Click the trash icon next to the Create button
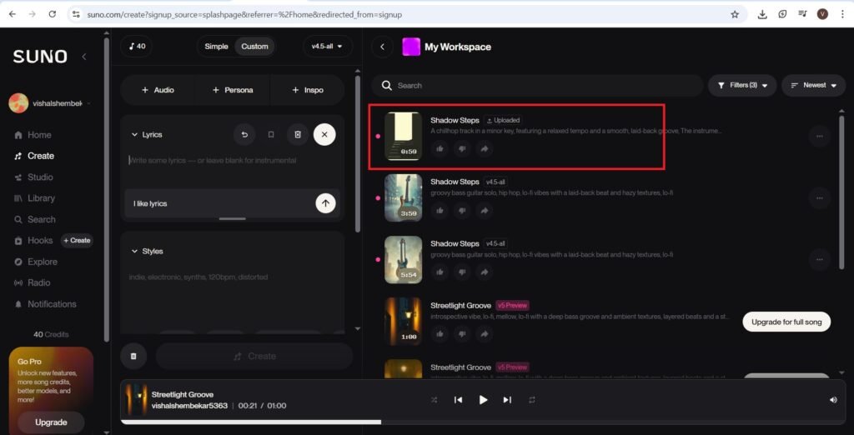Screen dimensions: 854x435 [133, 356]
